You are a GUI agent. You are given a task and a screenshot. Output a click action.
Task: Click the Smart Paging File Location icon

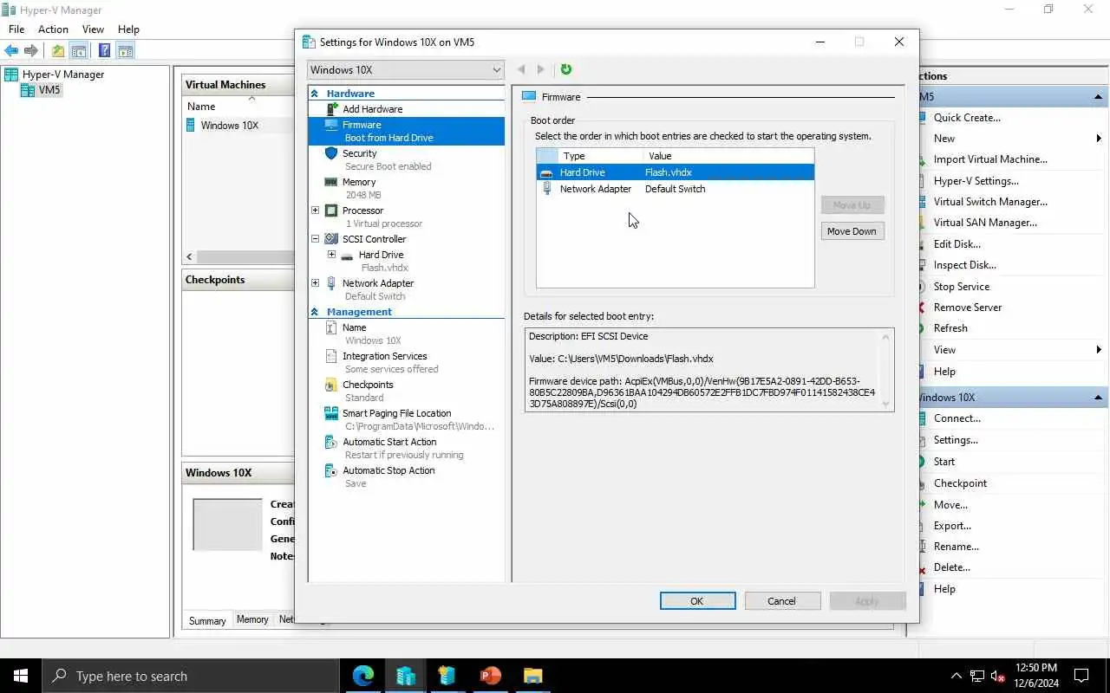[x=331, y=413]
